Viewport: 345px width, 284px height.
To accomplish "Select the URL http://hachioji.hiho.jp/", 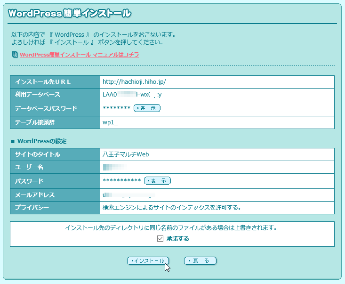I will pos(134,82).
